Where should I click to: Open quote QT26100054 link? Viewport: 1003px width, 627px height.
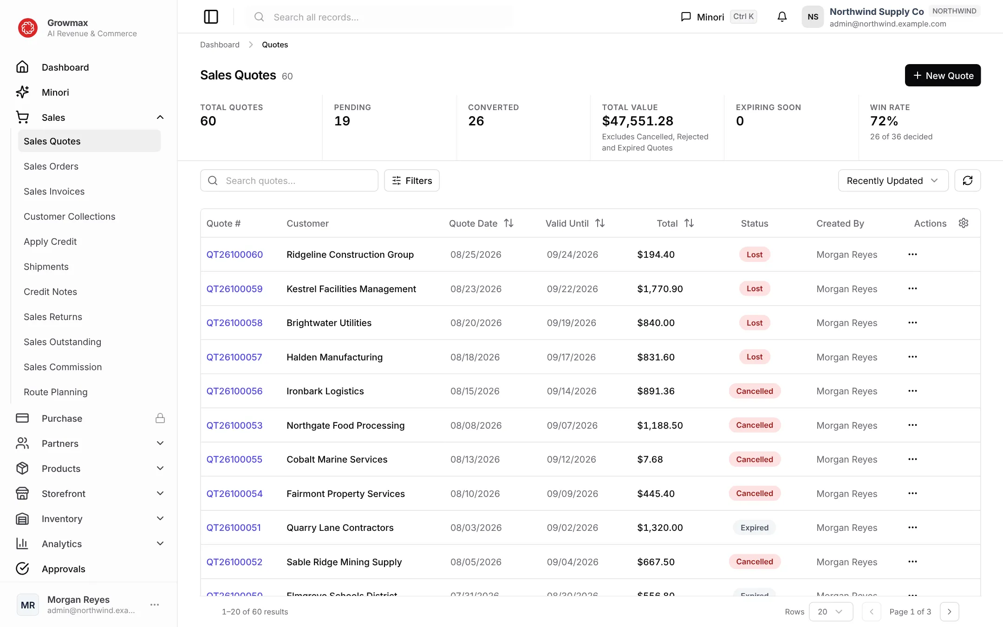tap(234, 494)
